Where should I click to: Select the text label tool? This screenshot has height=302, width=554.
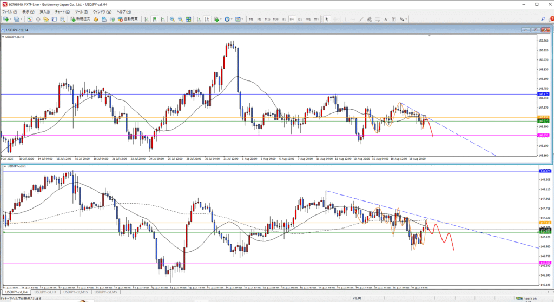(x=394, y=19)
